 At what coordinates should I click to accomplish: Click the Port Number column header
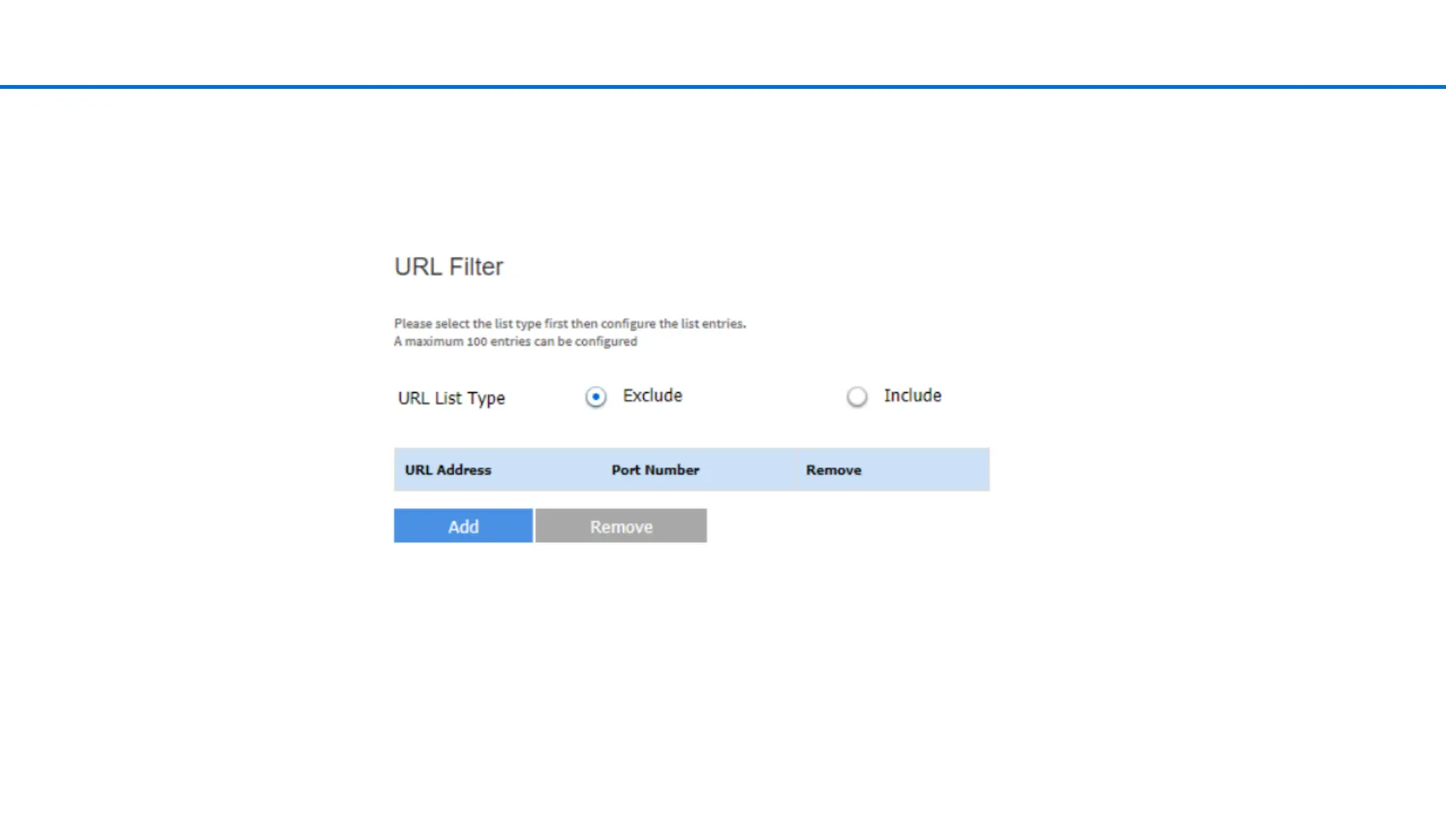click(655, 470)
